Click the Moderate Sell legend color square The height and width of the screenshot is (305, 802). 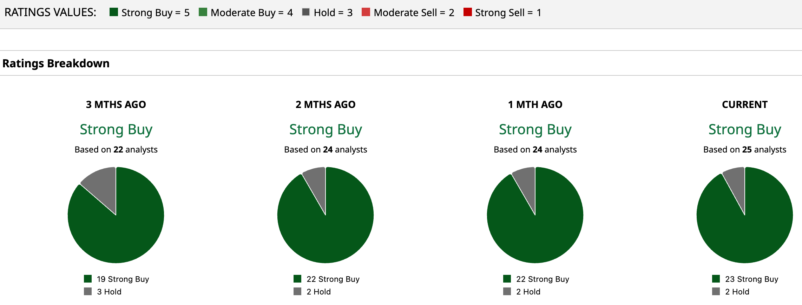click(366, 12)
